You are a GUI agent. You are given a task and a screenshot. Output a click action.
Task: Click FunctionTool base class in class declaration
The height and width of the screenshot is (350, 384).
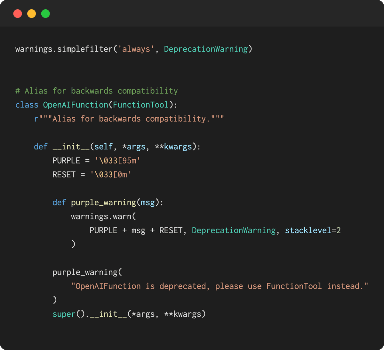pos(140,105)
